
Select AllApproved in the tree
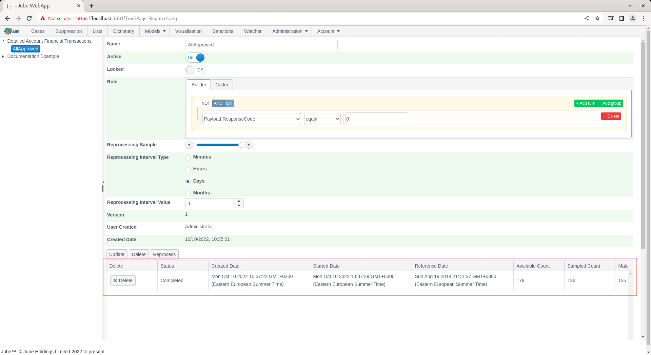click(25, 49)
